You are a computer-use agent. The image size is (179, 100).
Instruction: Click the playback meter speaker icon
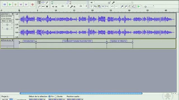[x=53, y=7]
